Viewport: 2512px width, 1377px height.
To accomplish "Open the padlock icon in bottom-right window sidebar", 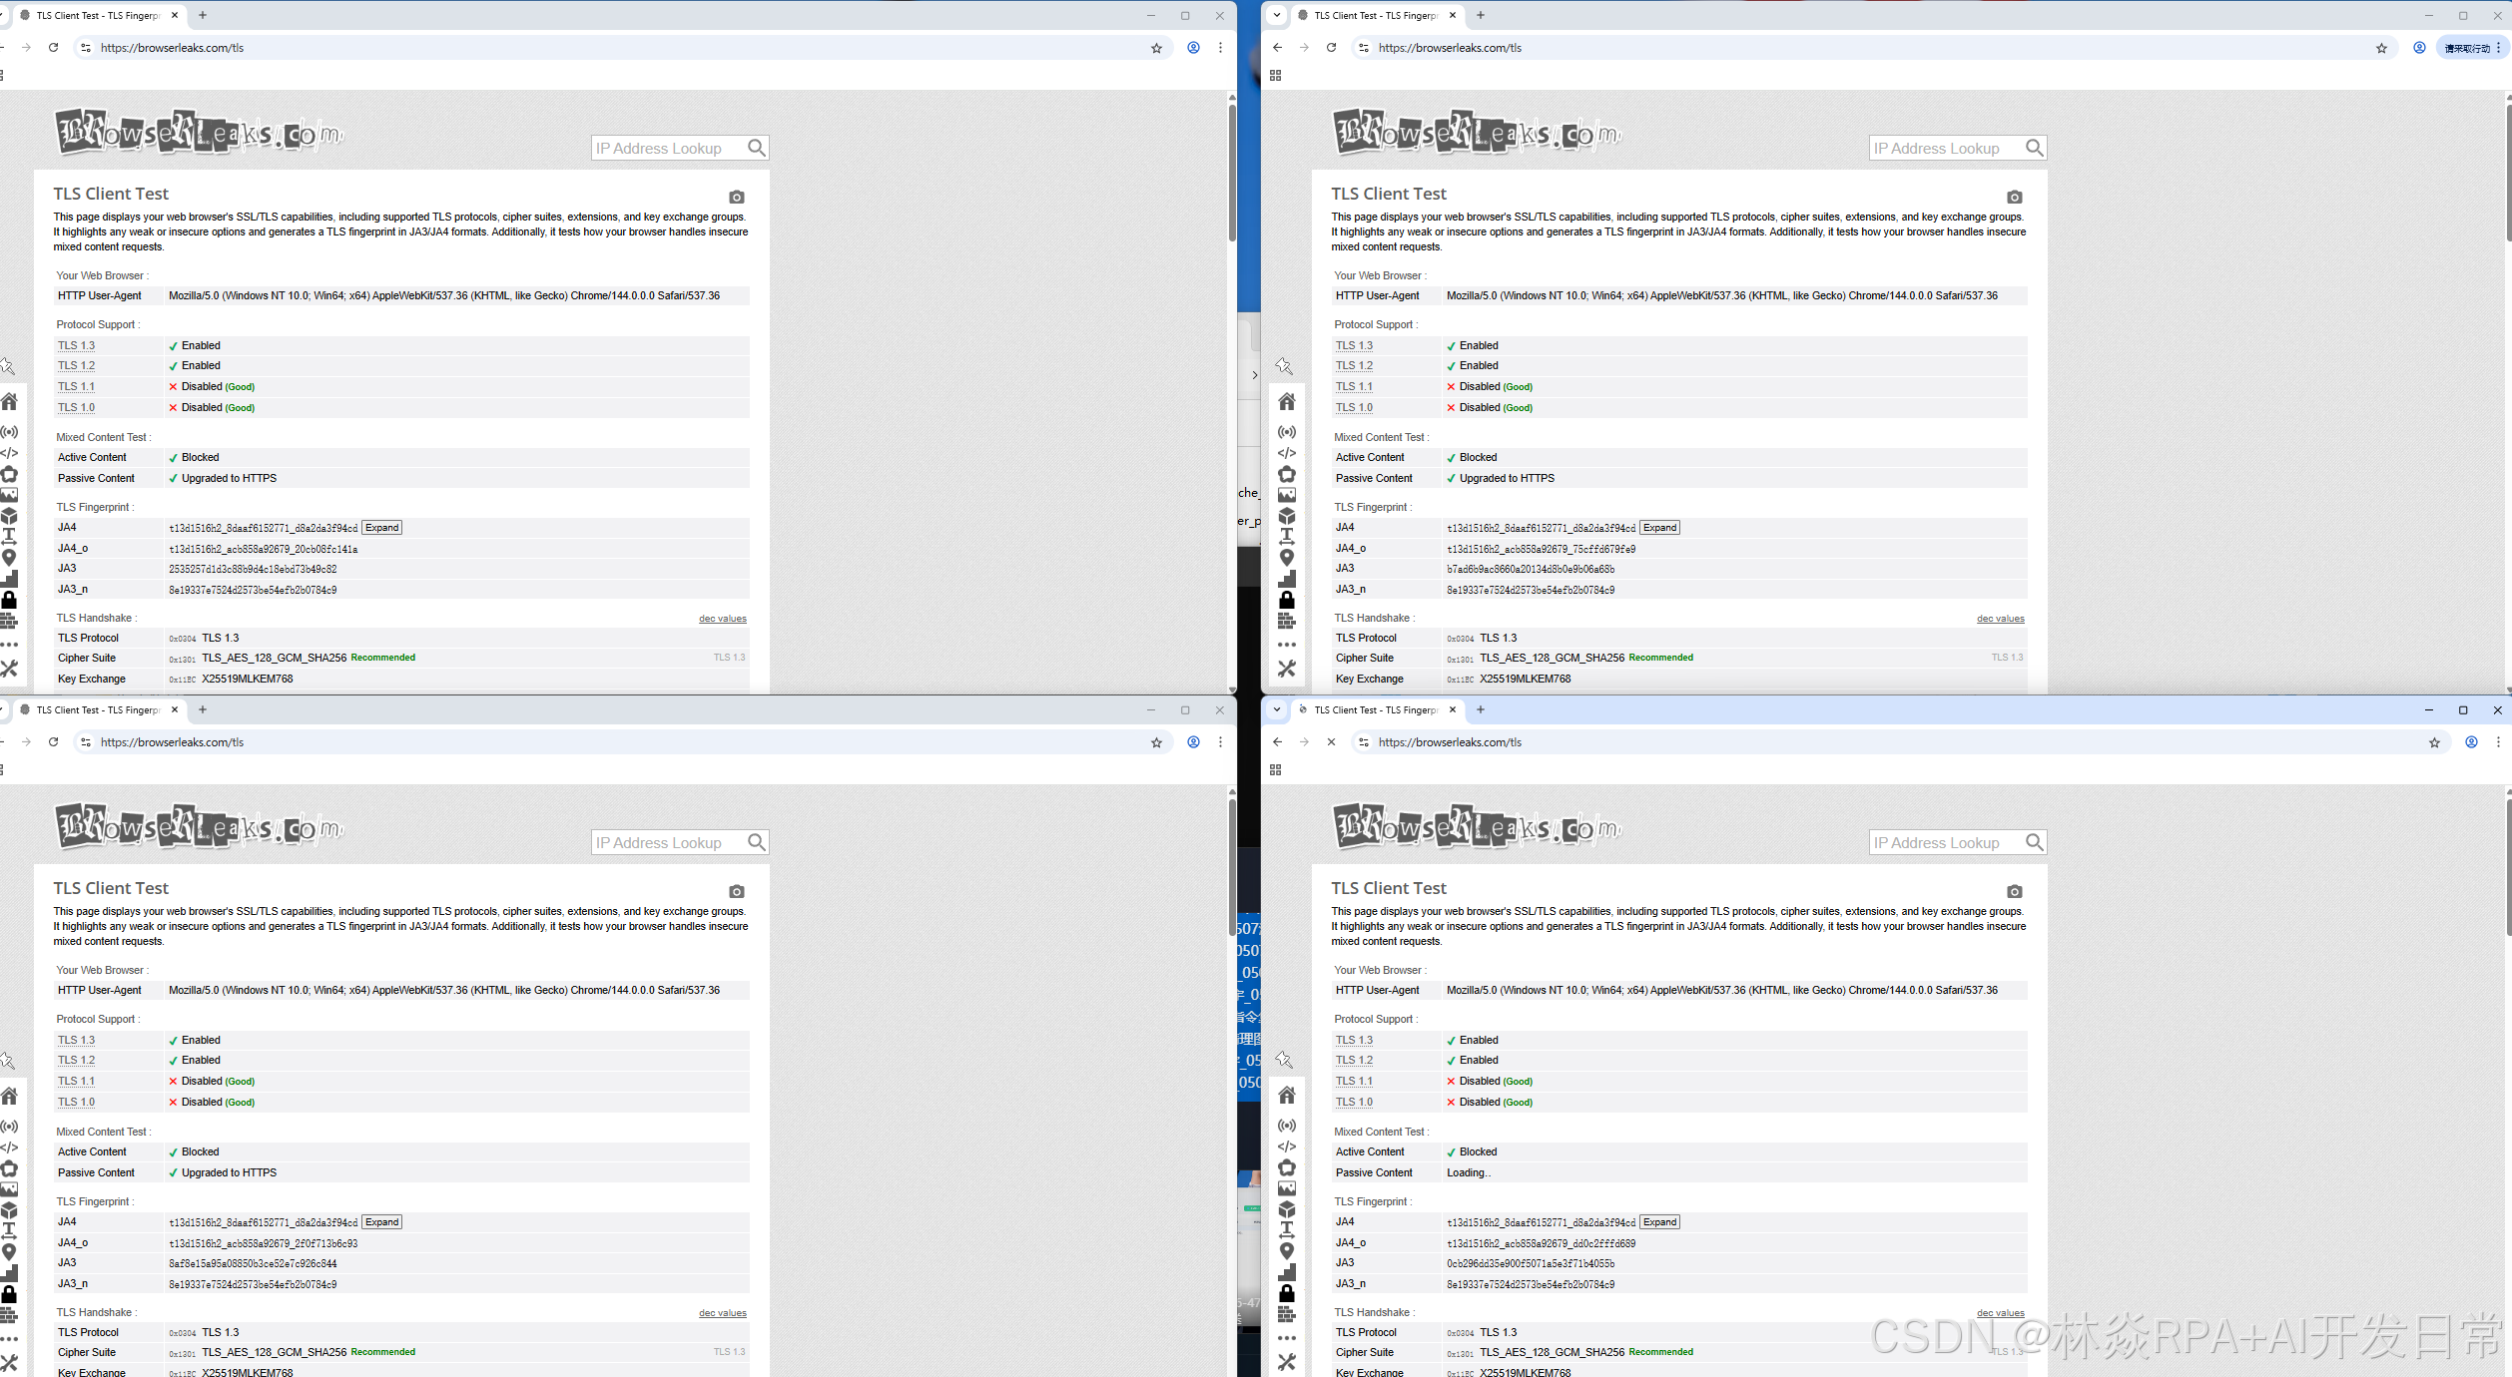I will coord(1287,1293).
